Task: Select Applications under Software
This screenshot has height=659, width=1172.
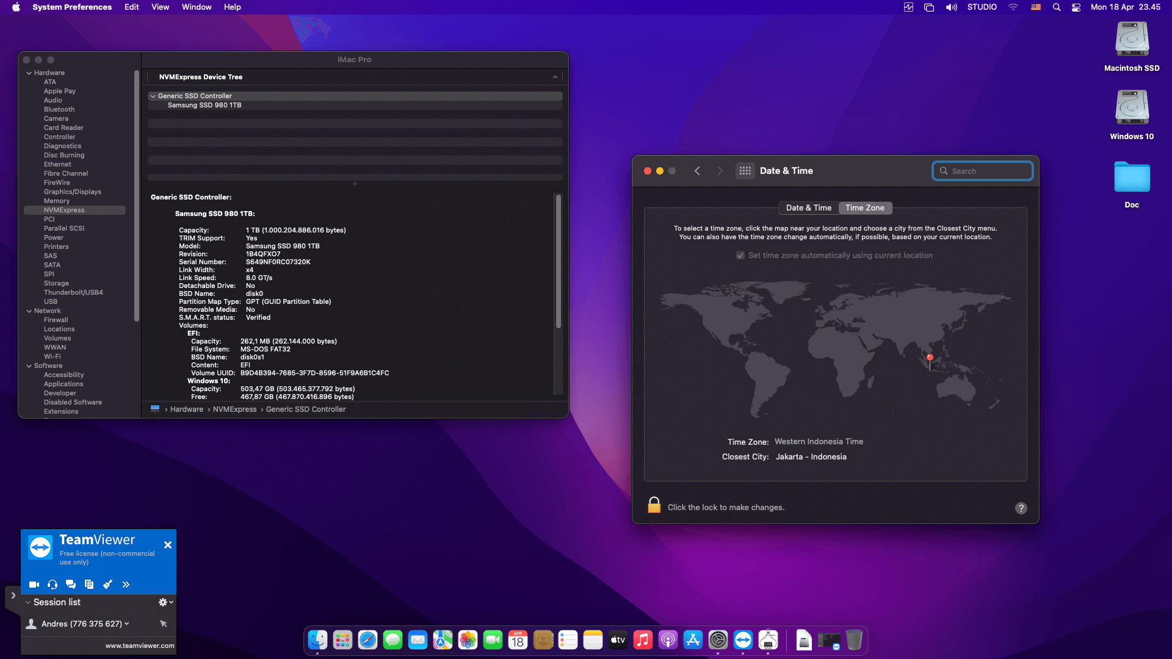Action: coord(63,384)
